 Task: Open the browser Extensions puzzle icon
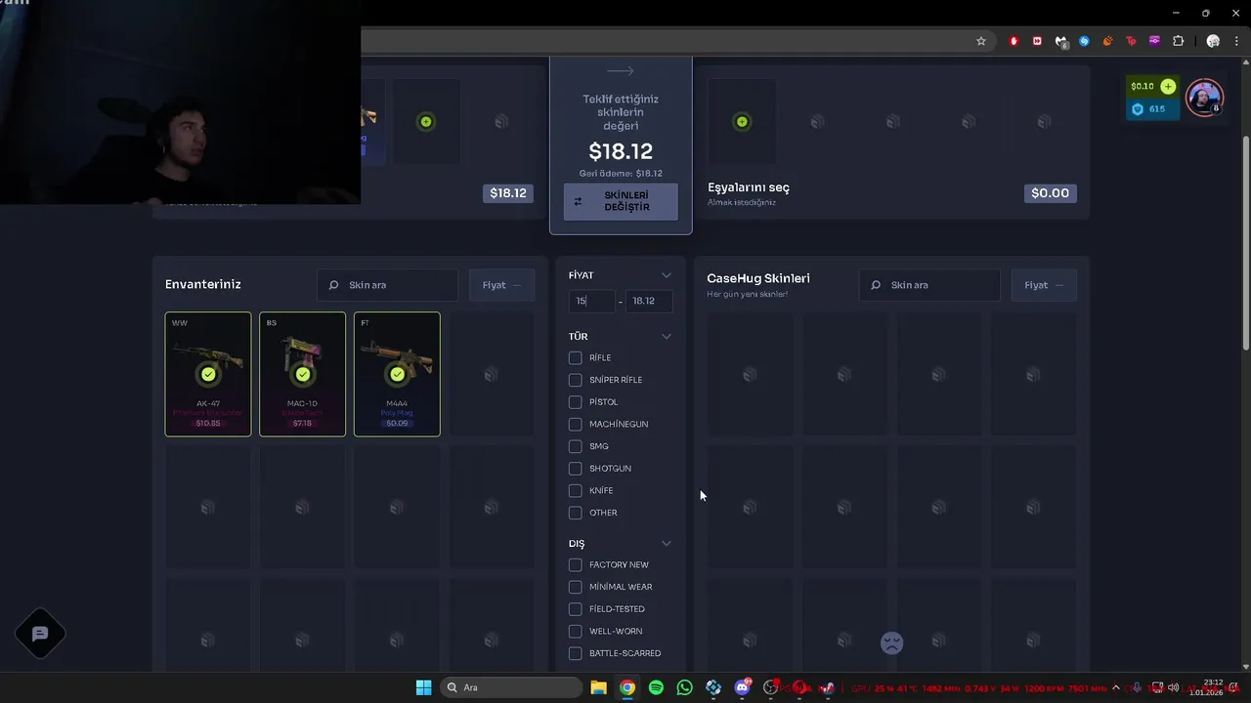click(x=1178, y=41)
